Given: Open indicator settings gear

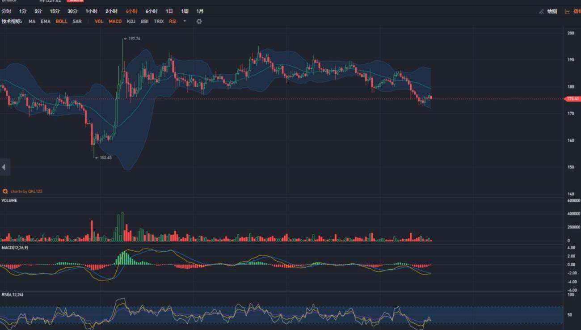Looking at the screenshot, I should tap(199, 21).
